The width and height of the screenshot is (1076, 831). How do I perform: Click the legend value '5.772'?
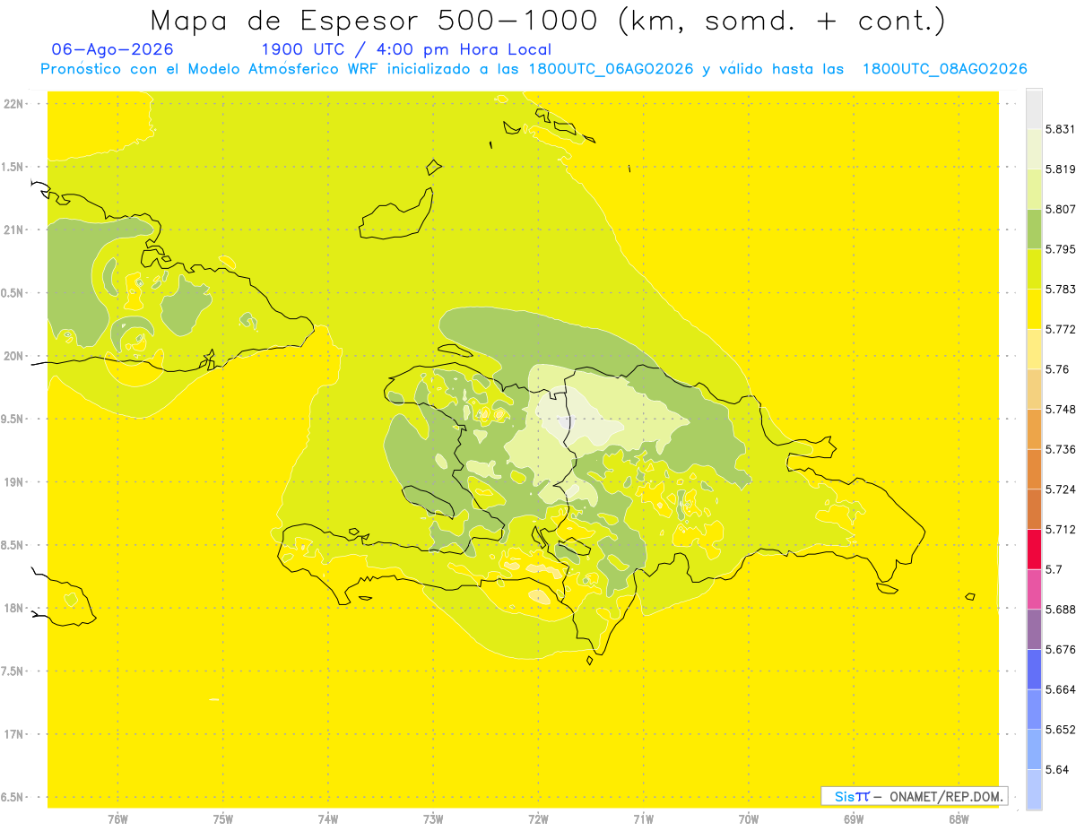pyautogui.click(x=1059, y=329)
